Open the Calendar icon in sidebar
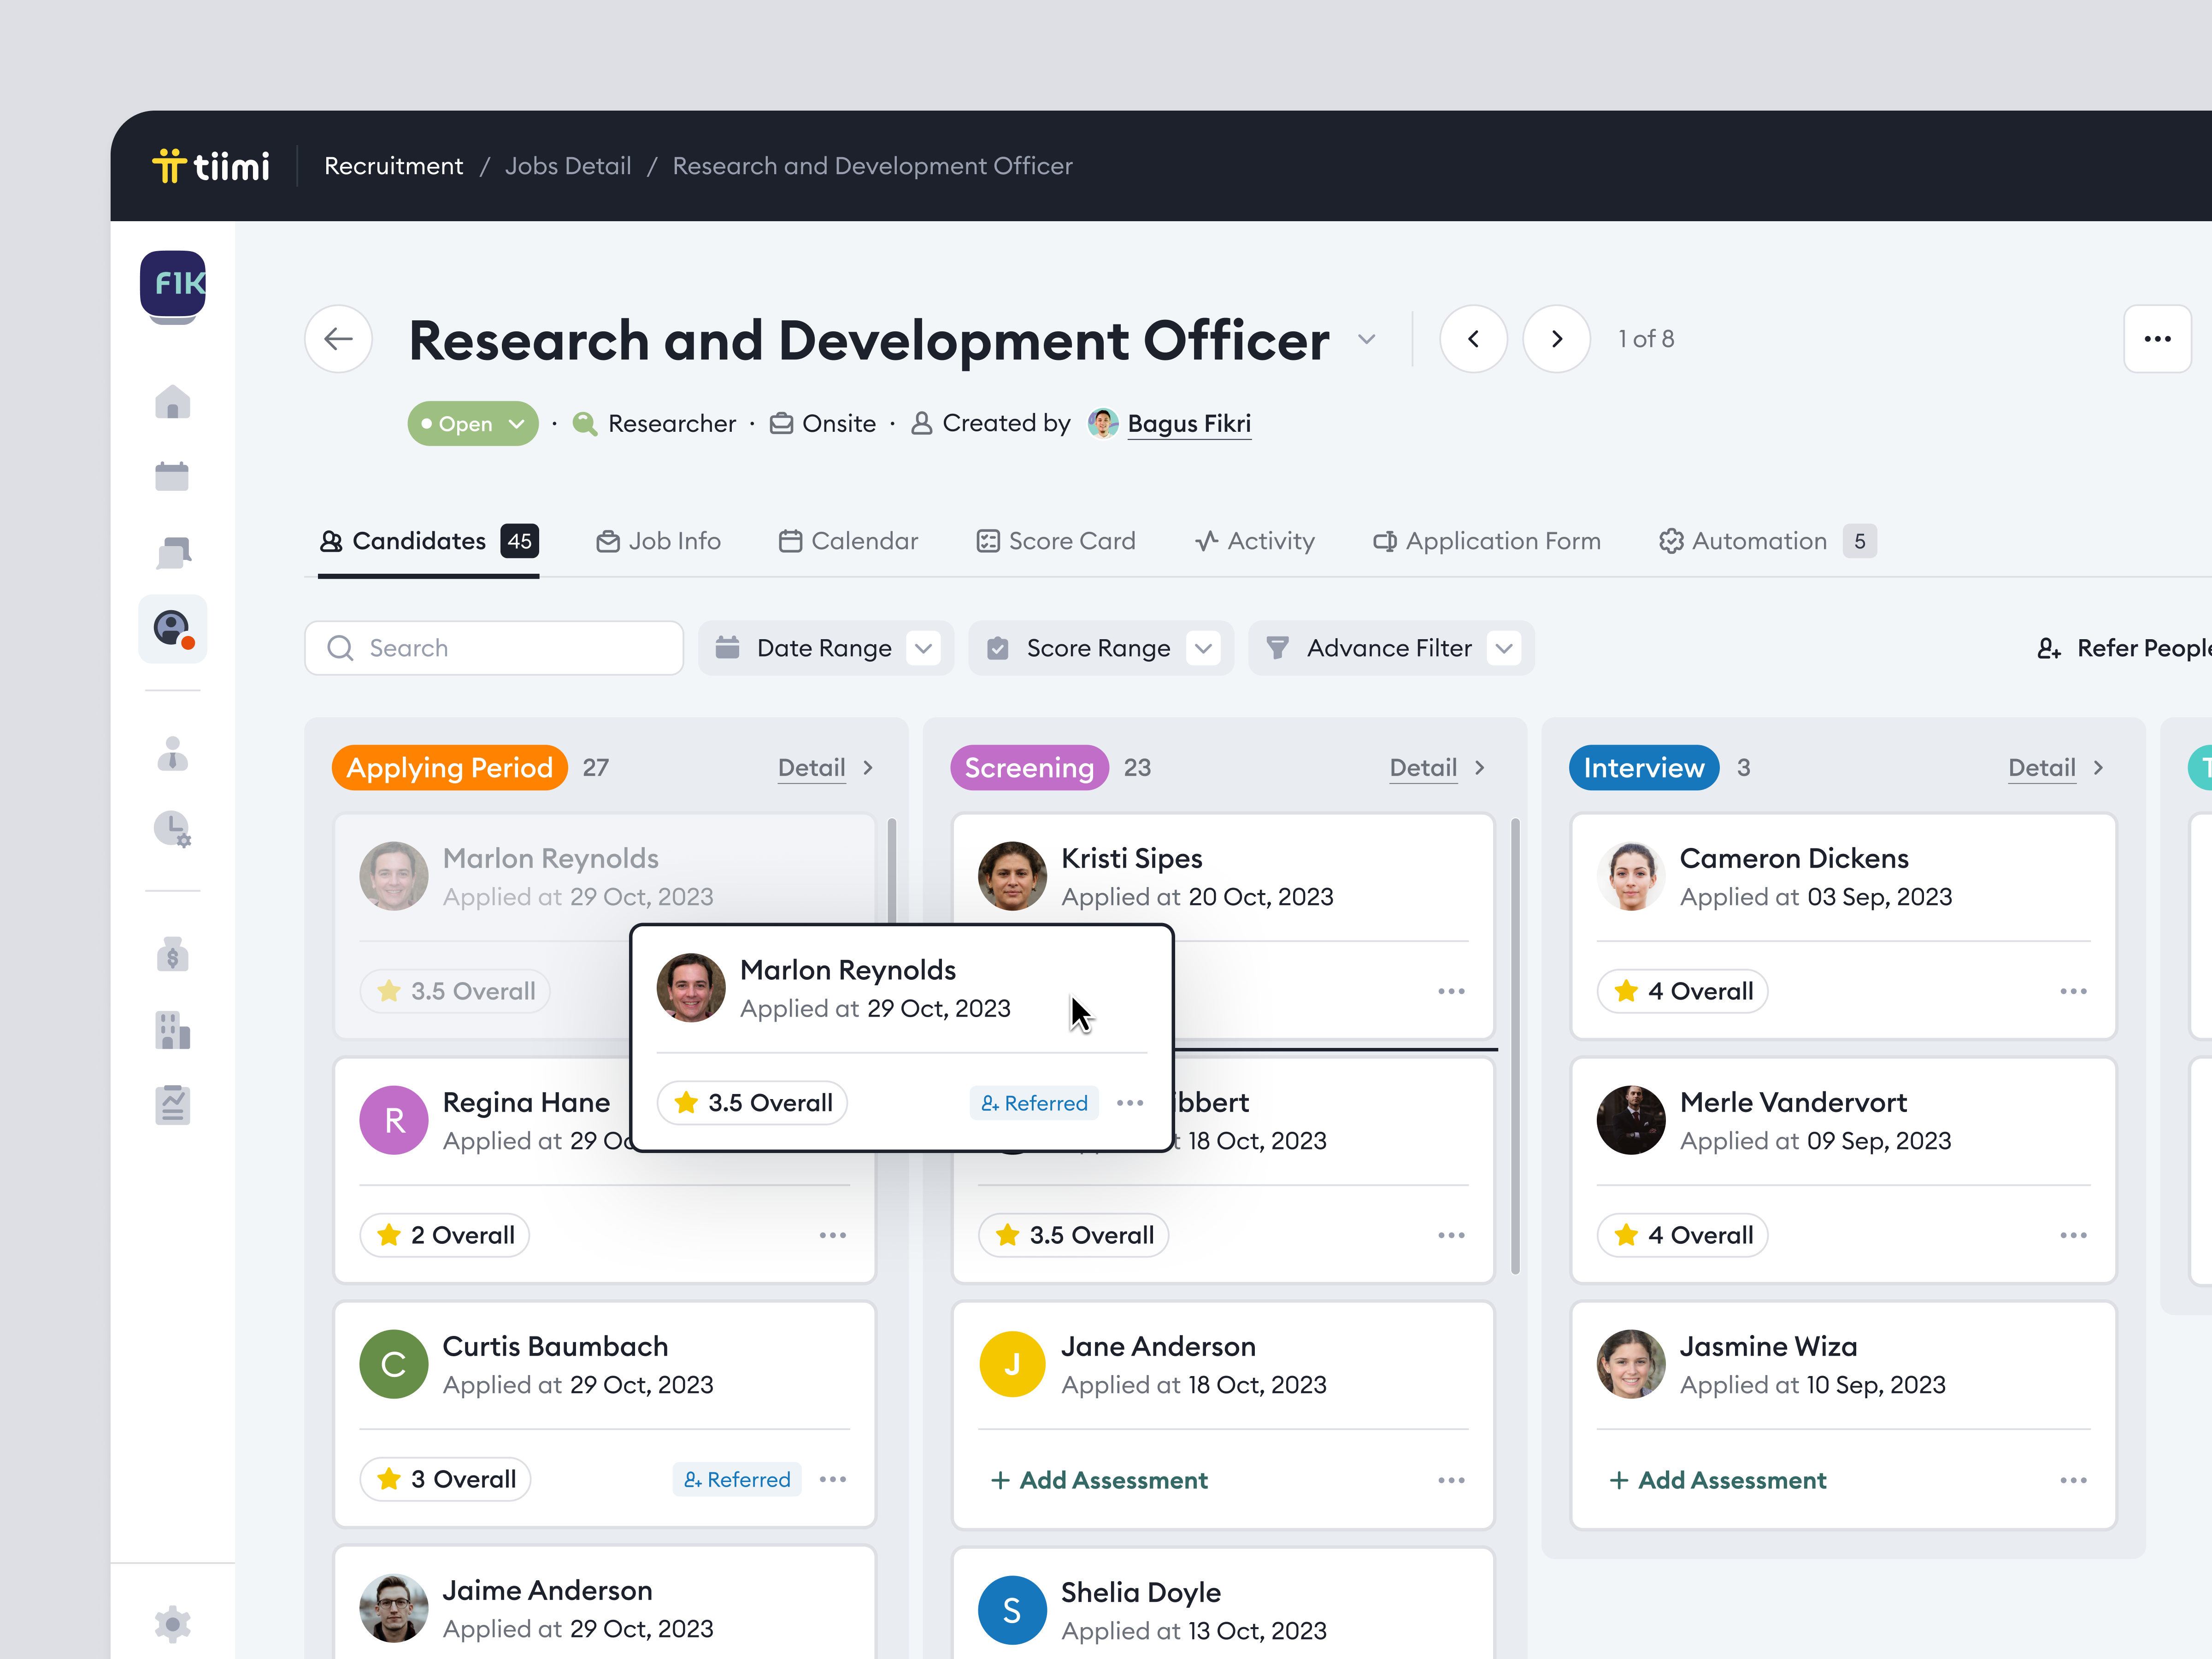The height and width of the screenshot is (1659, 2212). 172,475
